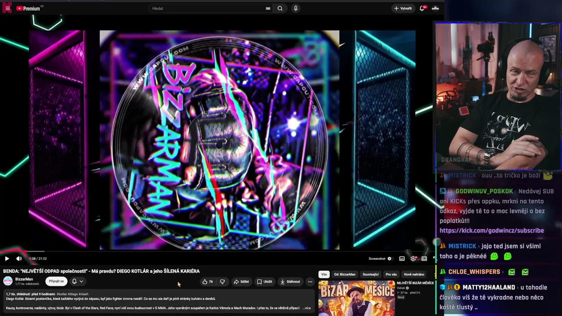This screenshot has width=562, height=316.
Task: Open more actions three-dot menu
Action: point(310,282)
